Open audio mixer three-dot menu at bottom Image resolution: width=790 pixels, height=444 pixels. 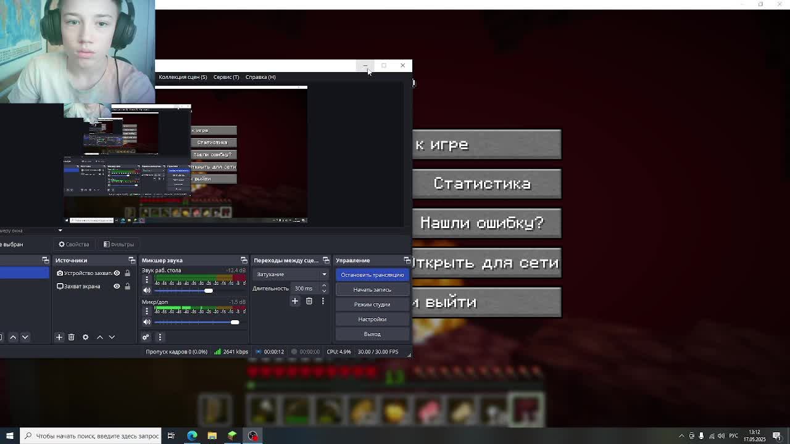coord(160,337)
